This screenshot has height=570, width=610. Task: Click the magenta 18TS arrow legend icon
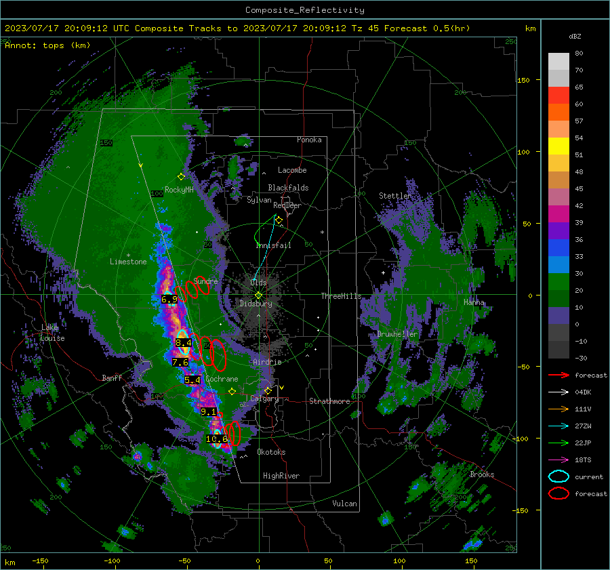558,460
